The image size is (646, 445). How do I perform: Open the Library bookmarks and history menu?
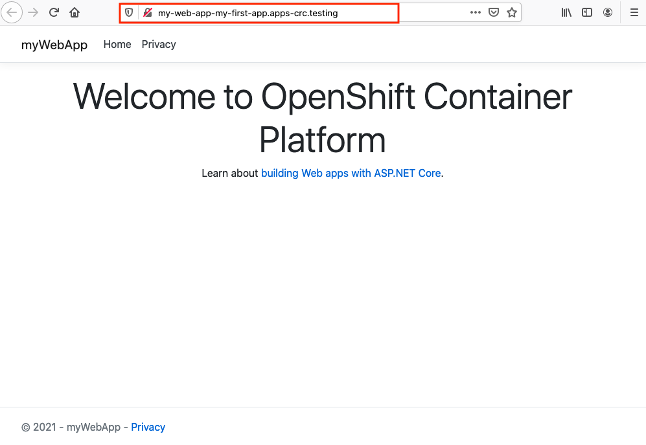[x=566, y=12]
